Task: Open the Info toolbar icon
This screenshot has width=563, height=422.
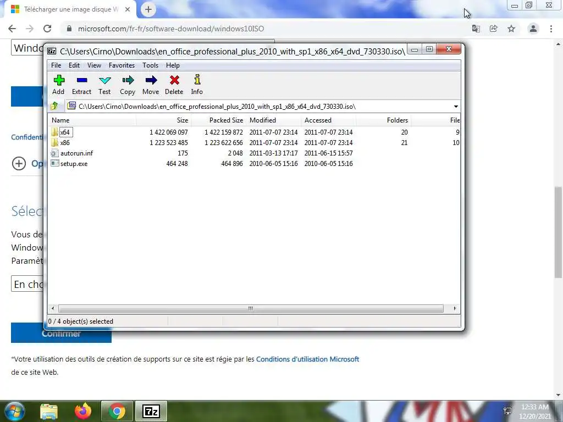Action: pos(197,85)
